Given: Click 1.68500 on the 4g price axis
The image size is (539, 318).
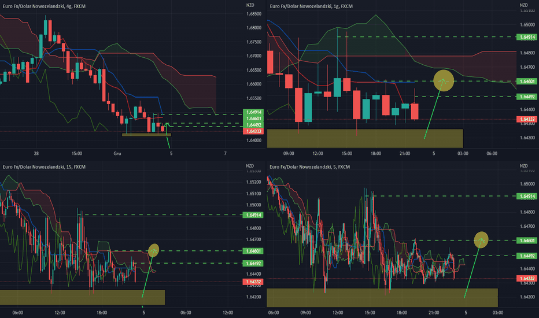Looking at the screenshot, I should [254, 14].
